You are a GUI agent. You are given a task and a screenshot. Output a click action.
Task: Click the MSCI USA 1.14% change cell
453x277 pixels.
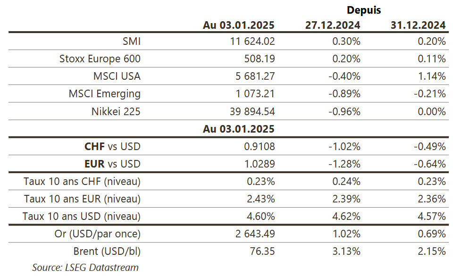click(x=432, y=76)
